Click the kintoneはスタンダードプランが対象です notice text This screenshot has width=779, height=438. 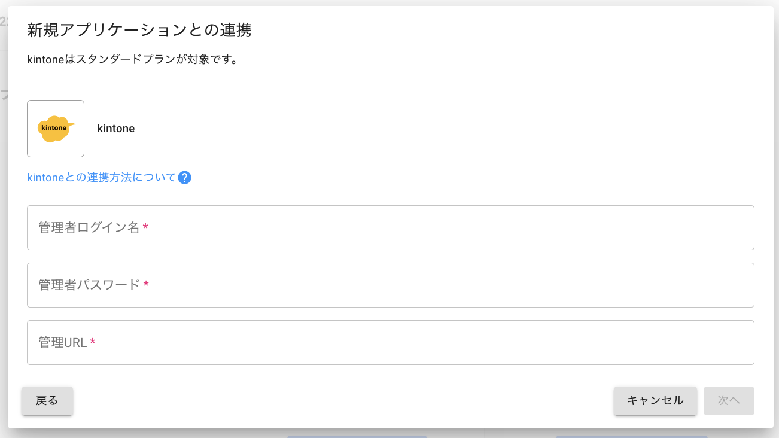click(x=132, y=60)
